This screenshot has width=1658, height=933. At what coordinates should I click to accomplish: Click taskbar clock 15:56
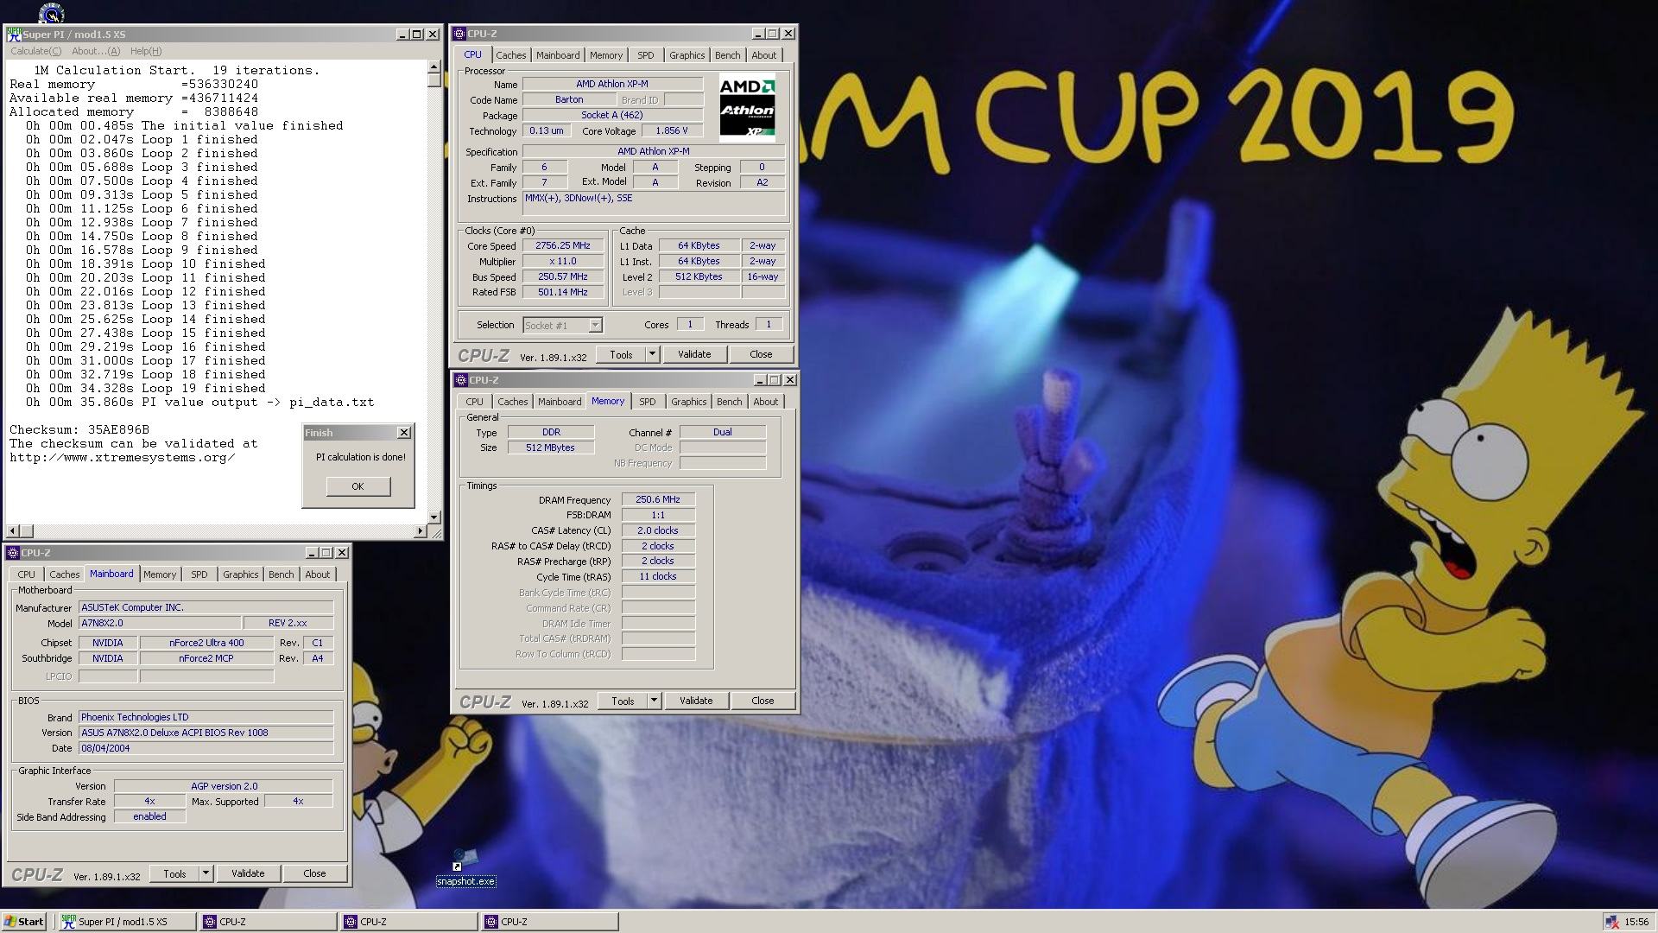pyautogui.click(x=1636, y=922)
